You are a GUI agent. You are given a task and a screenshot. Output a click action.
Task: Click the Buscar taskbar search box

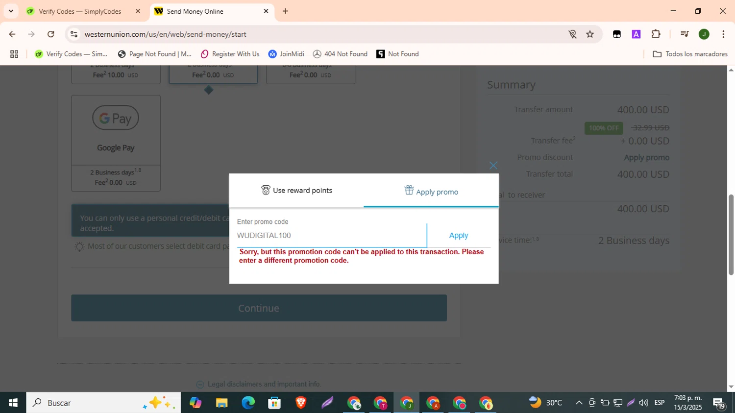(x=103, y=403)
